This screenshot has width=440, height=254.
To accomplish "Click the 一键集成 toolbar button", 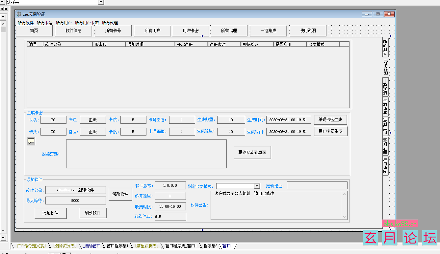I will pos(269,31).
